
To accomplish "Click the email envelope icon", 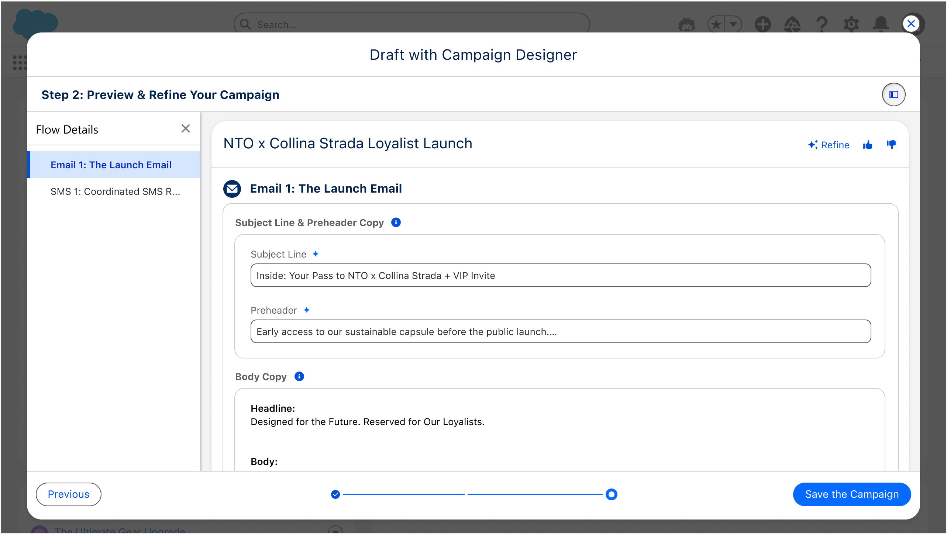I will 232,189.
